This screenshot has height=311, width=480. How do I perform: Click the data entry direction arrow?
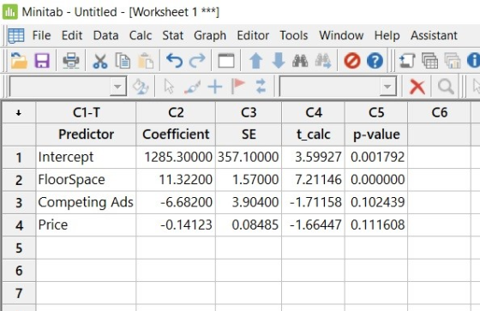pos(18,113)
